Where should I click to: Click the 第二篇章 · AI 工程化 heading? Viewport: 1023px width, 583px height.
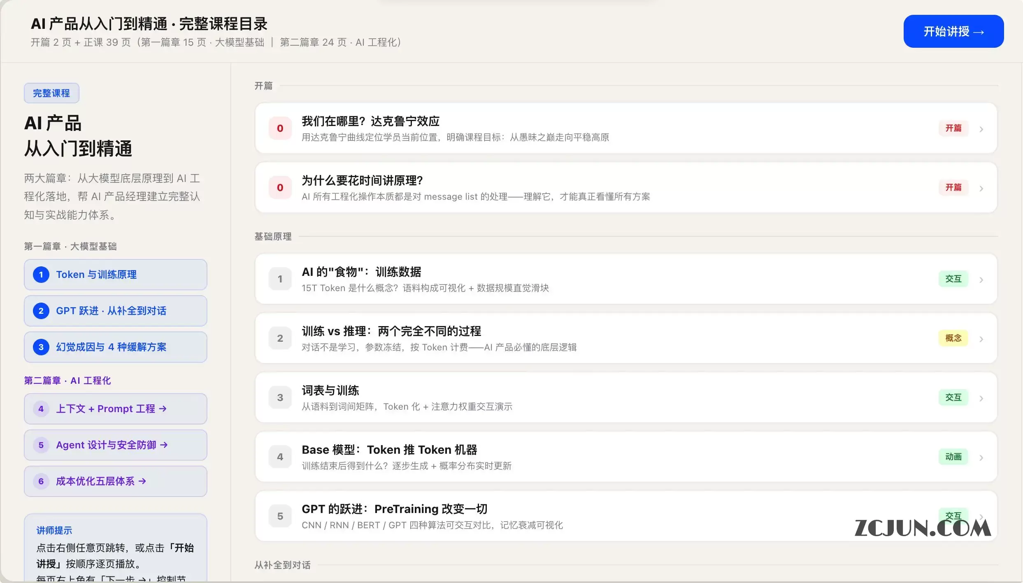(67, 380)
